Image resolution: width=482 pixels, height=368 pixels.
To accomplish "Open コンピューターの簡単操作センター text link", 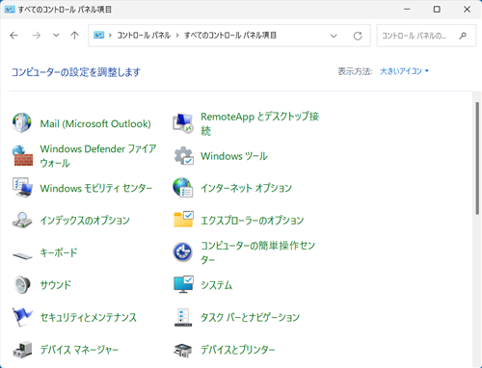I will point(258,252).
